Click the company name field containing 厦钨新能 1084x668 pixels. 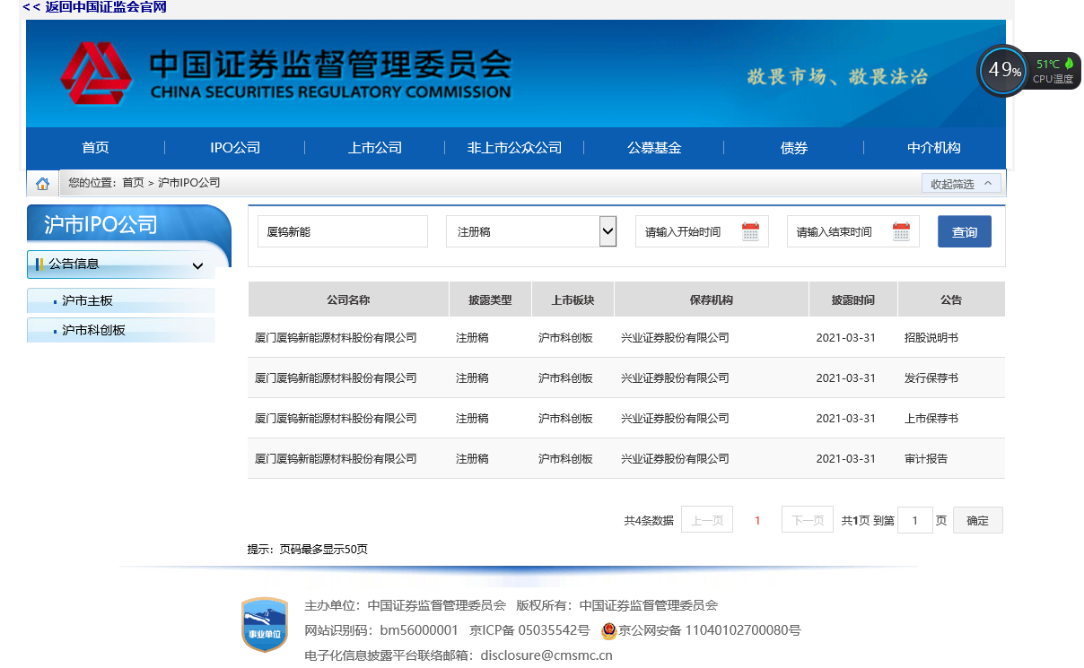[342, 231]
